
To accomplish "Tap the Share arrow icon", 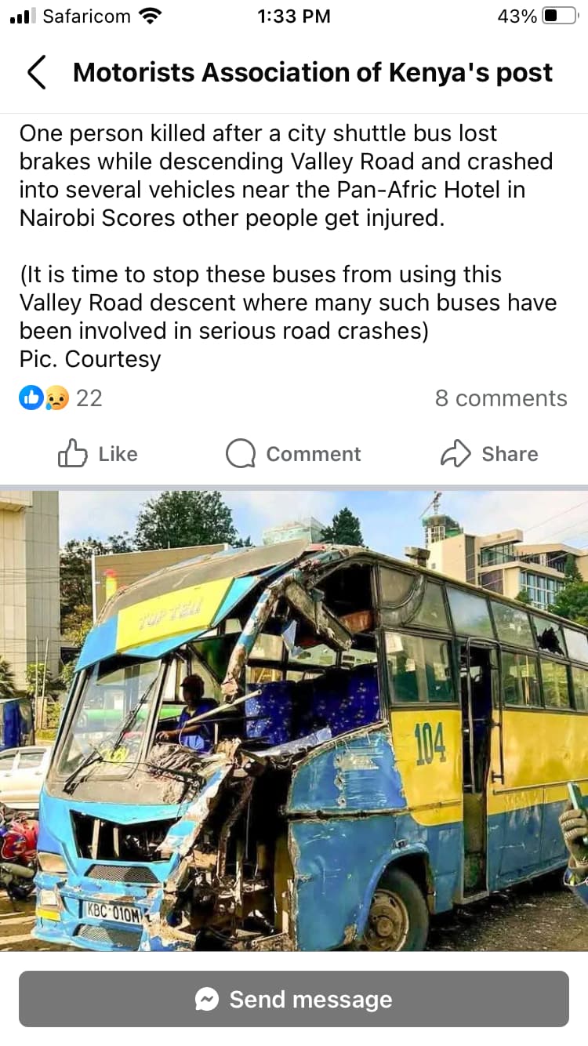I will point(456,453).
